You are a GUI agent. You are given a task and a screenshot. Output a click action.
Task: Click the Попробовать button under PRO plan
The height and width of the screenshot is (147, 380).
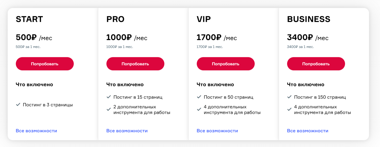click(x=135, y=64)
